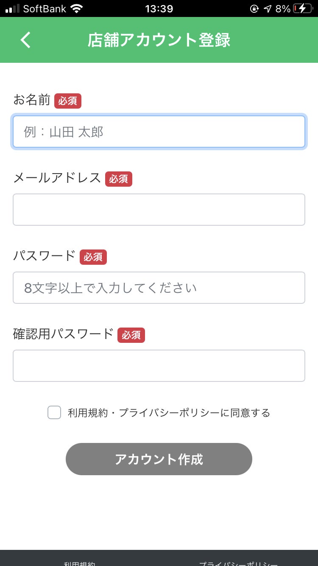The height and width of the screenshot is (566, 318).
Task: Open the 利用規約 footer link
Action: pyautogui.click(x=79, y=563)
